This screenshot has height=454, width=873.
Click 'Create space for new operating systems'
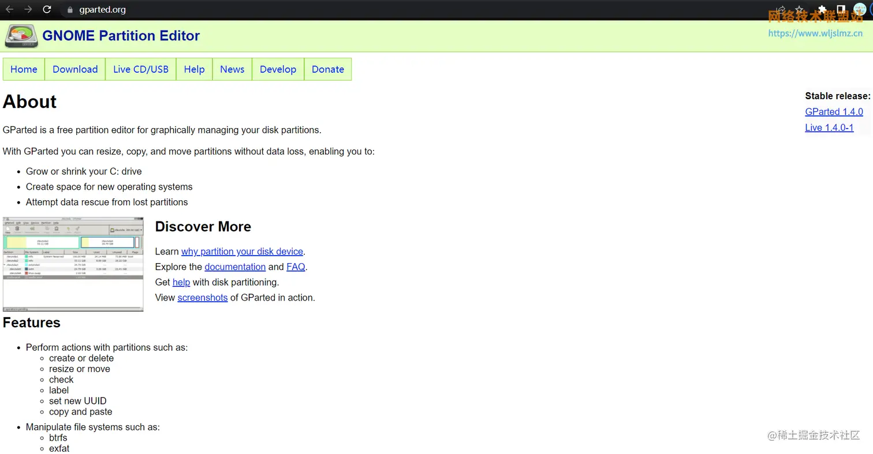coord(109,187)
